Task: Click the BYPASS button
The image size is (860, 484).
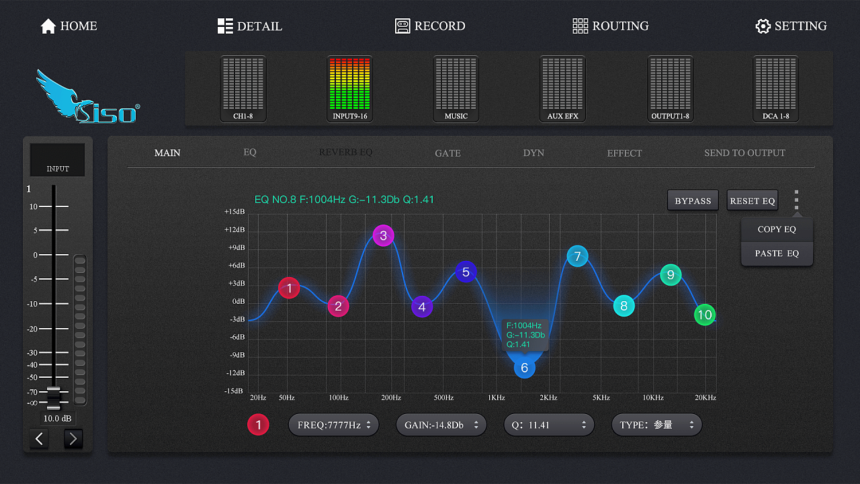Action: click(693, 200)
